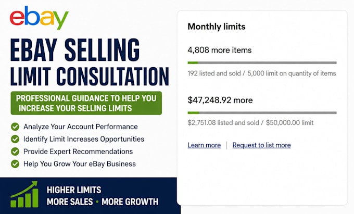Open the Request to list more link
The width and height of the screenshot is (354, 214).
(x=262, y=145)
